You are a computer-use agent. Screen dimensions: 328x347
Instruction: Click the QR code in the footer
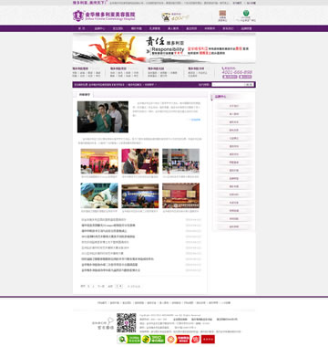[x=127, y=322]
